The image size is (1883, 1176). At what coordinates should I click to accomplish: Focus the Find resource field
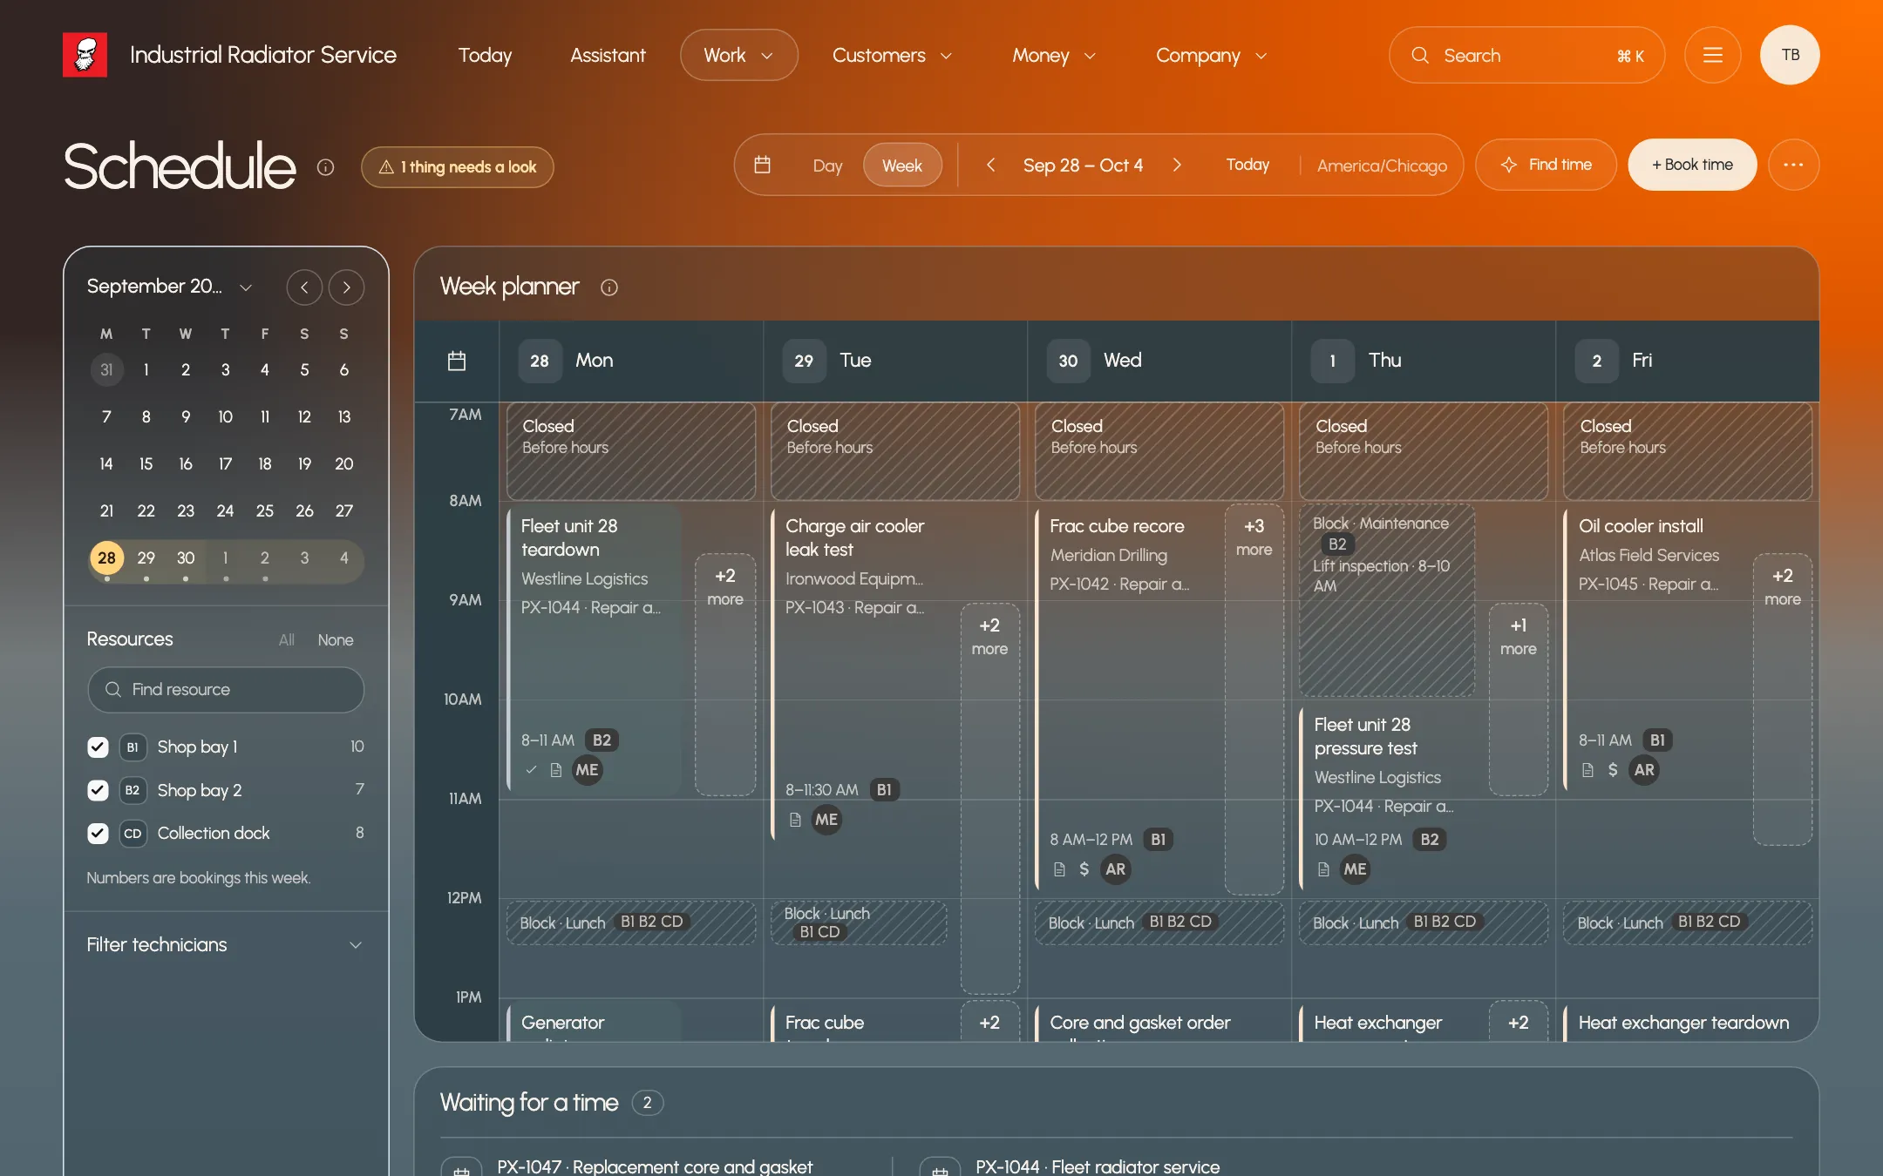226,690
